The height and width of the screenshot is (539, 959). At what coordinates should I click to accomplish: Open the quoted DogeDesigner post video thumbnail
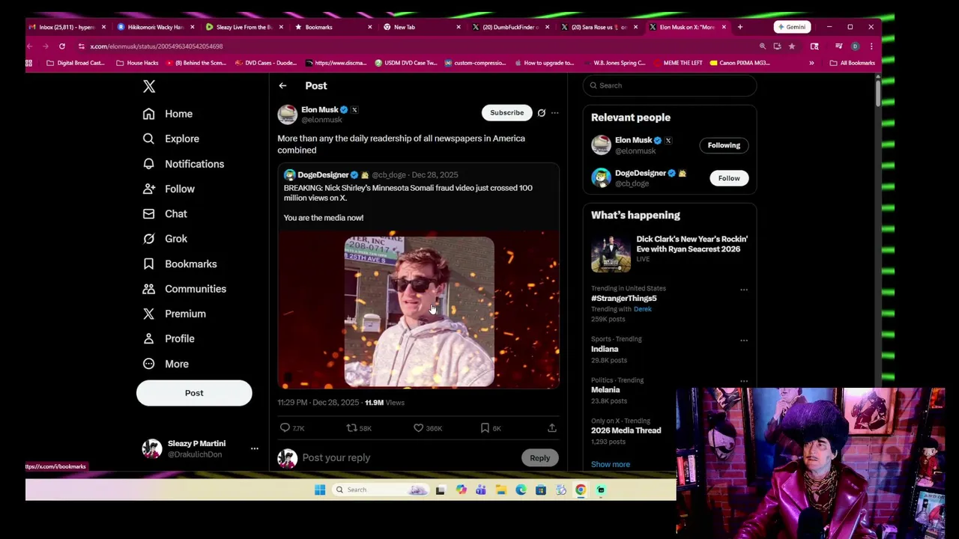(418, 310)
